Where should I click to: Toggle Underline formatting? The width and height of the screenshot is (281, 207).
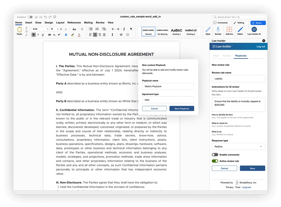[x=43, y=35]
